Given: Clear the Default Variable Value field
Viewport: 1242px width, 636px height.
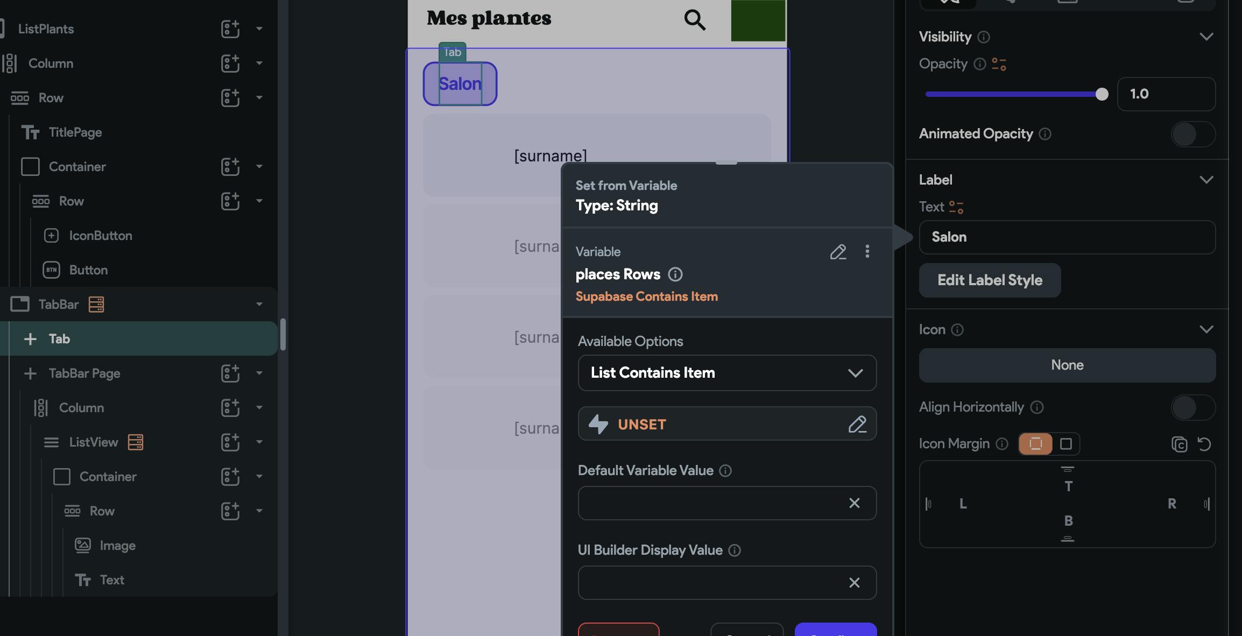Looking at the screenshot, I should 854,503.
